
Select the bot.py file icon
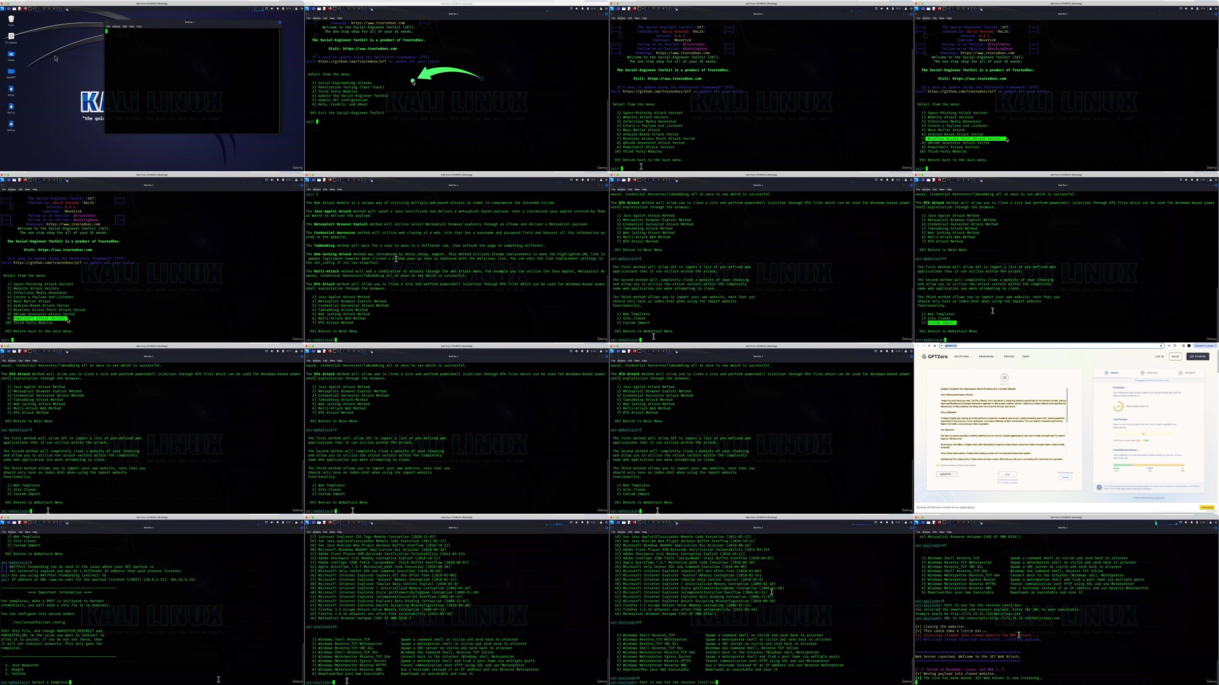pyautogui.click(x=11, y=89)
